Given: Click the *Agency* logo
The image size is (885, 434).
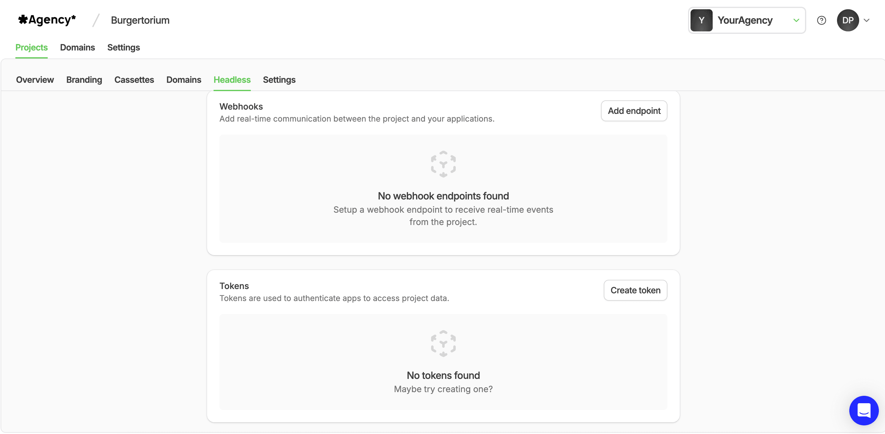Looking at the screenshot, I should (47, 20).
